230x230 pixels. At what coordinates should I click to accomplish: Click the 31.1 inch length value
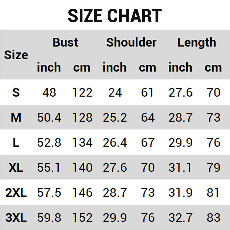pos(180,168)
